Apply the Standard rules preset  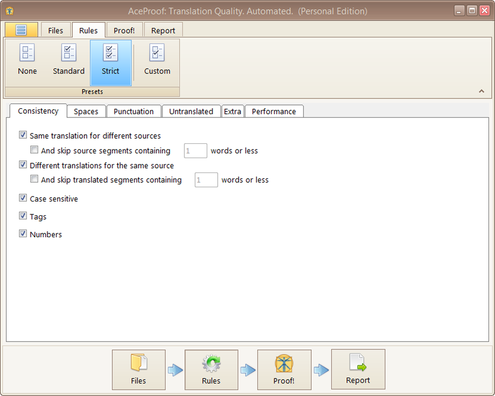pos(69,60)
